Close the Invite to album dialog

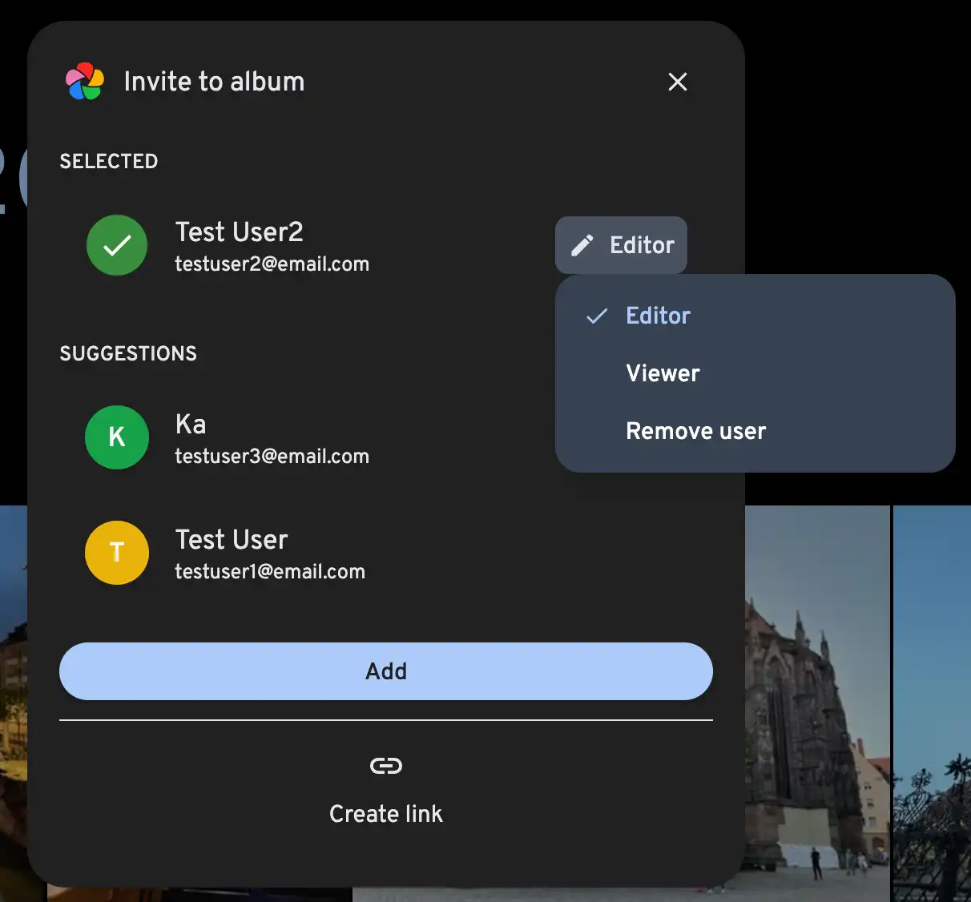pyautogui.click(x=678, y=82)
